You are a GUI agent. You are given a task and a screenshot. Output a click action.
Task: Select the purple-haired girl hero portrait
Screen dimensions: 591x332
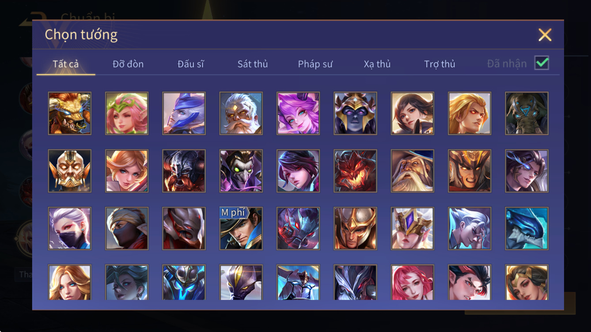298,113
